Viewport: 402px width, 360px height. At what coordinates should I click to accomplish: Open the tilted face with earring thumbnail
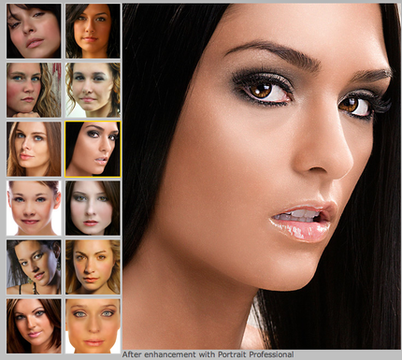tap(34, 267)
